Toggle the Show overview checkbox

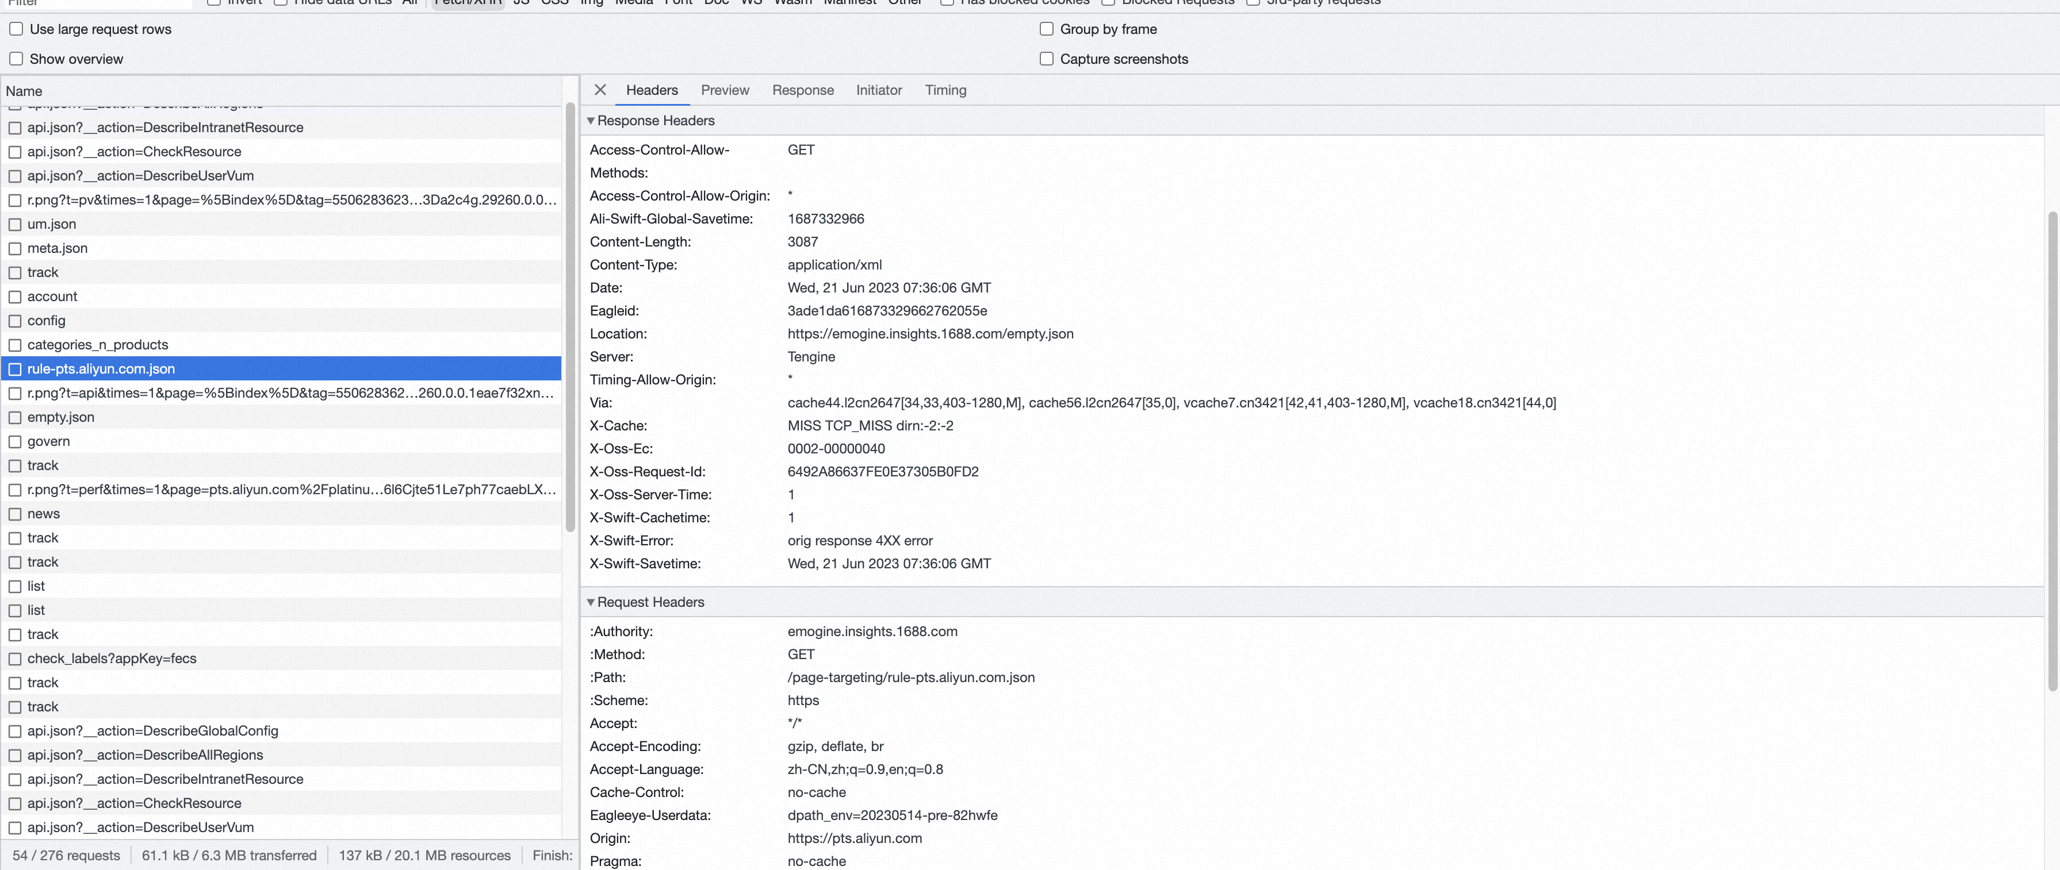coord(16,59)
